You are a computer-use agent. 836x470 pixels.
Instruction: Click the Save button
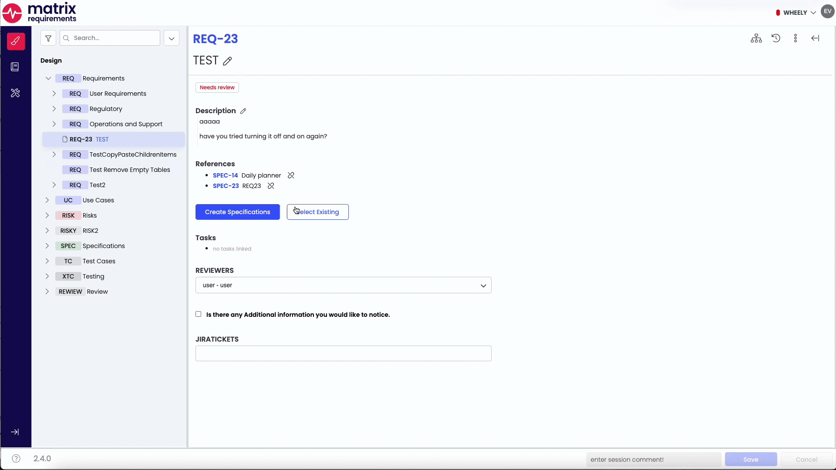click(x=751, y=460)
